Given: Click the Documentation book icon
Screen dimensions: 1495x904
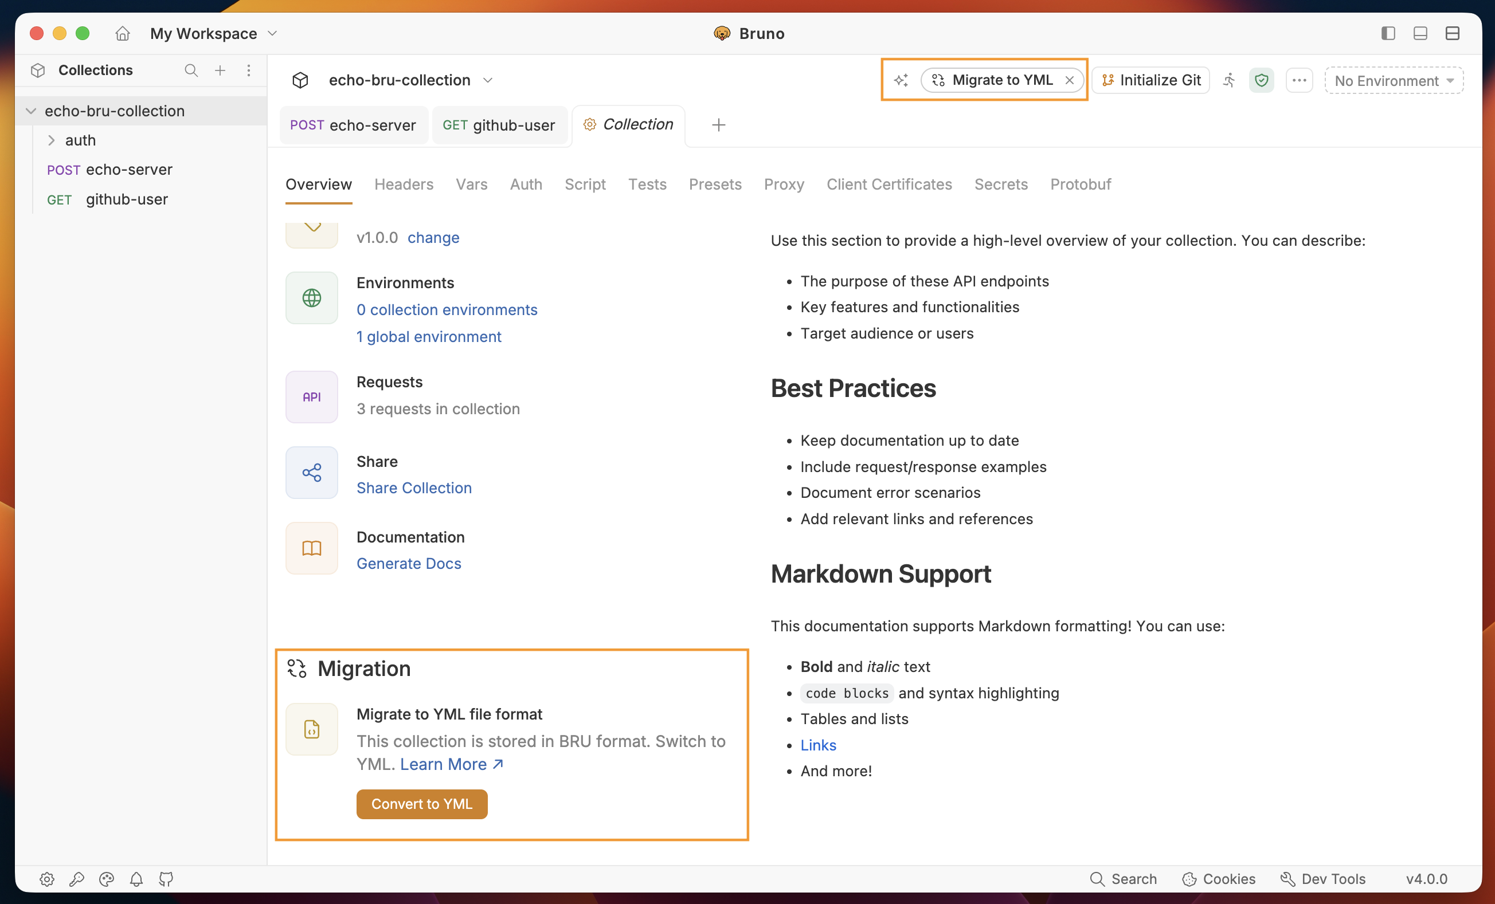Looking at the screenshot, I should click(312, 549).
